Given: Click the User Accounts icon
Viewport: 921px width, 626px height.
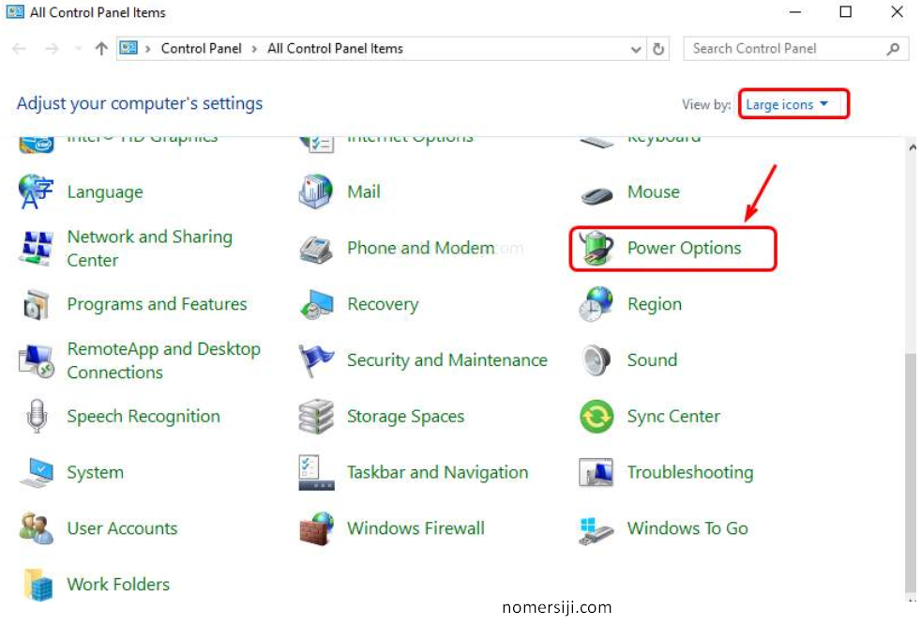Looking at the screenshot, I should click(36, 527).
